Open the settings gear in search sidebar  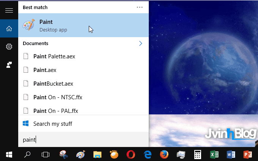pos(9,47)
